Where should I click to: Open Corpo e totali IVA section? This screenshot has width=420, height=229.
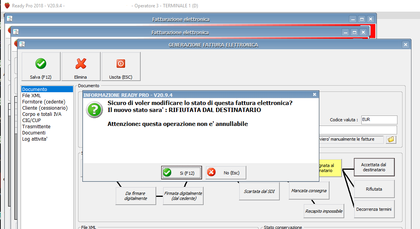click(47, 114)
